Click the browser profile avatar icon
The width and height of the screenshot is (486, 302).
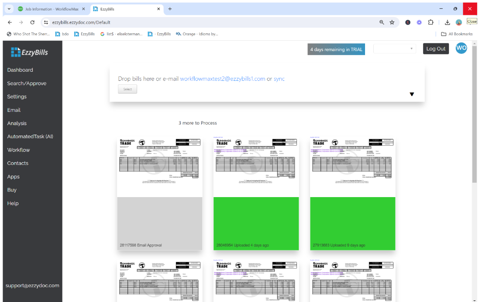click(459, 21)
